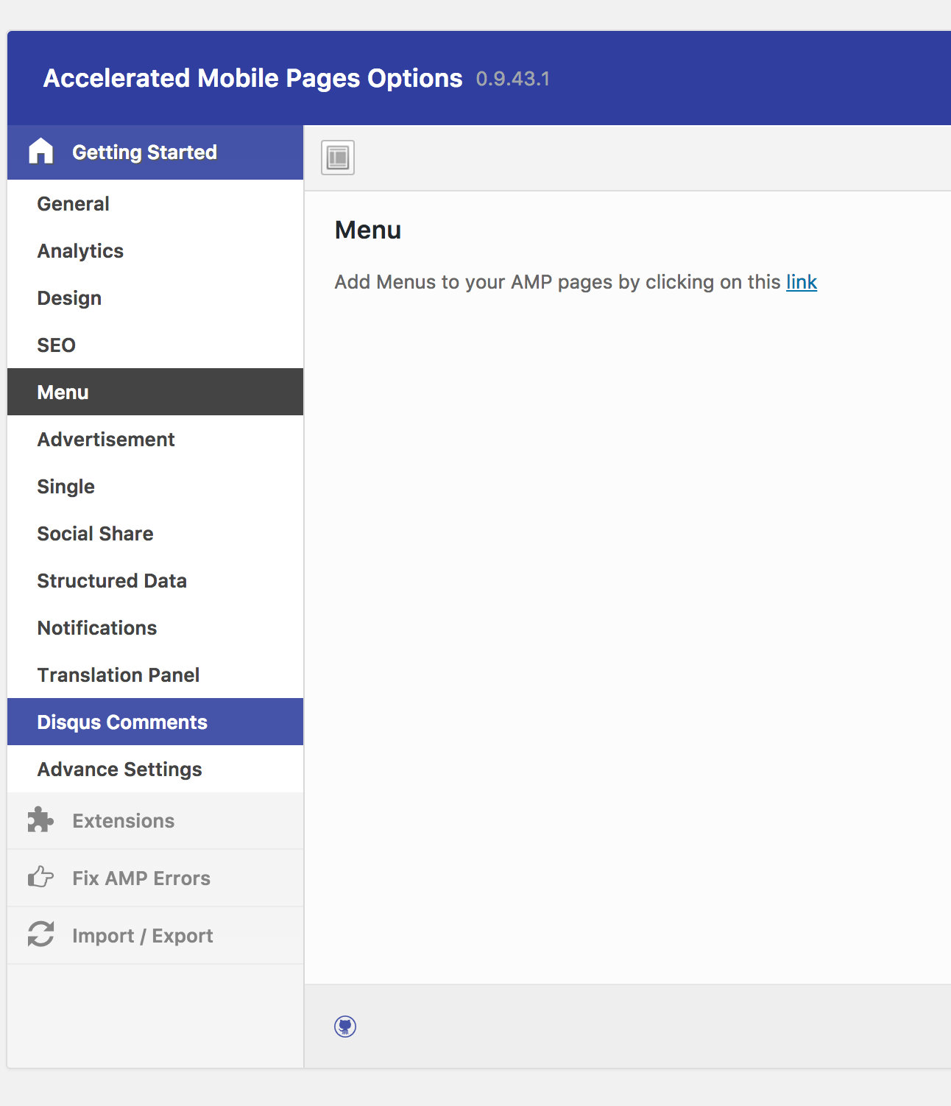Open Social Share settings
Viewport: 951px width, 1106px height.
tap(96, 534)
